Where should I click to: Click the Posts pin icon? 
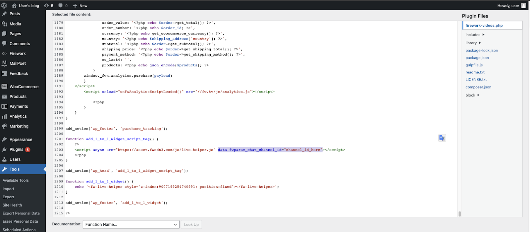[x=4, y=14]
